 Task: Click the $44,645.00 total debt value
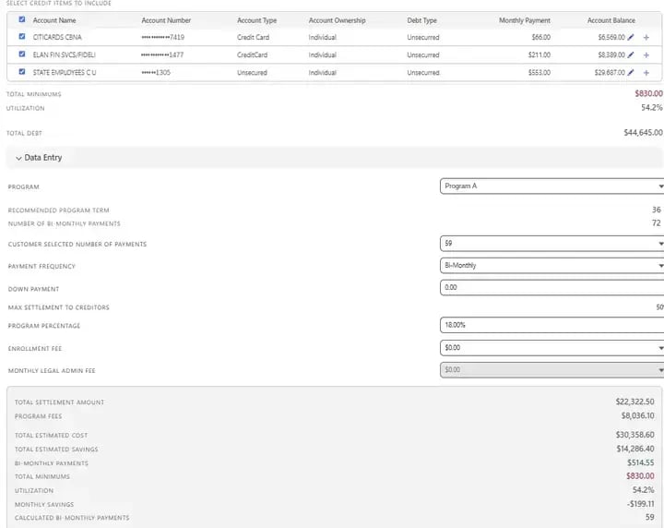coord(644,133)
